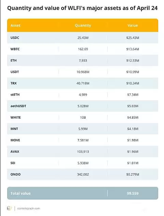Click the SEI asset label
The image size is (164, 216).
pos(13,163)
